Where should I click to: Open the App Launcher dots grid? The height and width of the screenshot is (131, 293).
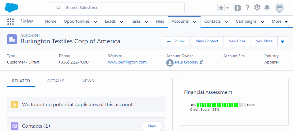[x=10, y=21]
